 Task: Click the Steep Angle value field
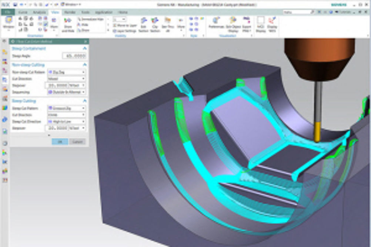tap(74, 56)
